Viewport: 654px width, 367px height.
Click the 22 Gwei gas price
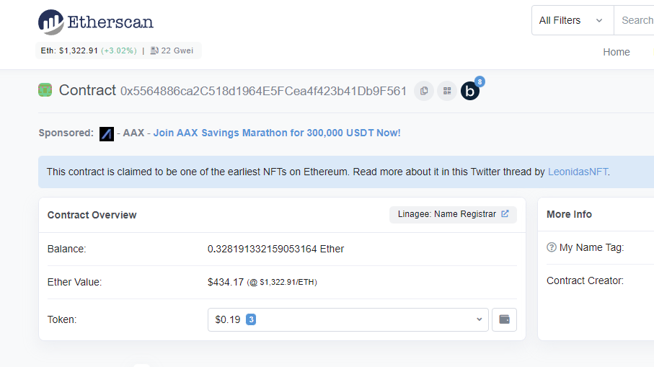tap(177, 50)
